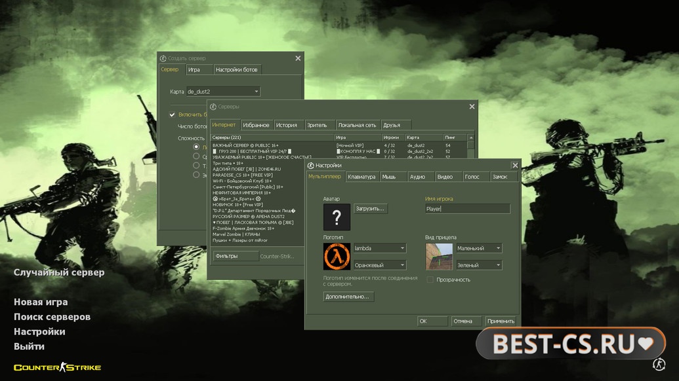Viewport: 679px width, 381px height.
Task: Open Настройки from main menu
Action: (x=39, y=331)
